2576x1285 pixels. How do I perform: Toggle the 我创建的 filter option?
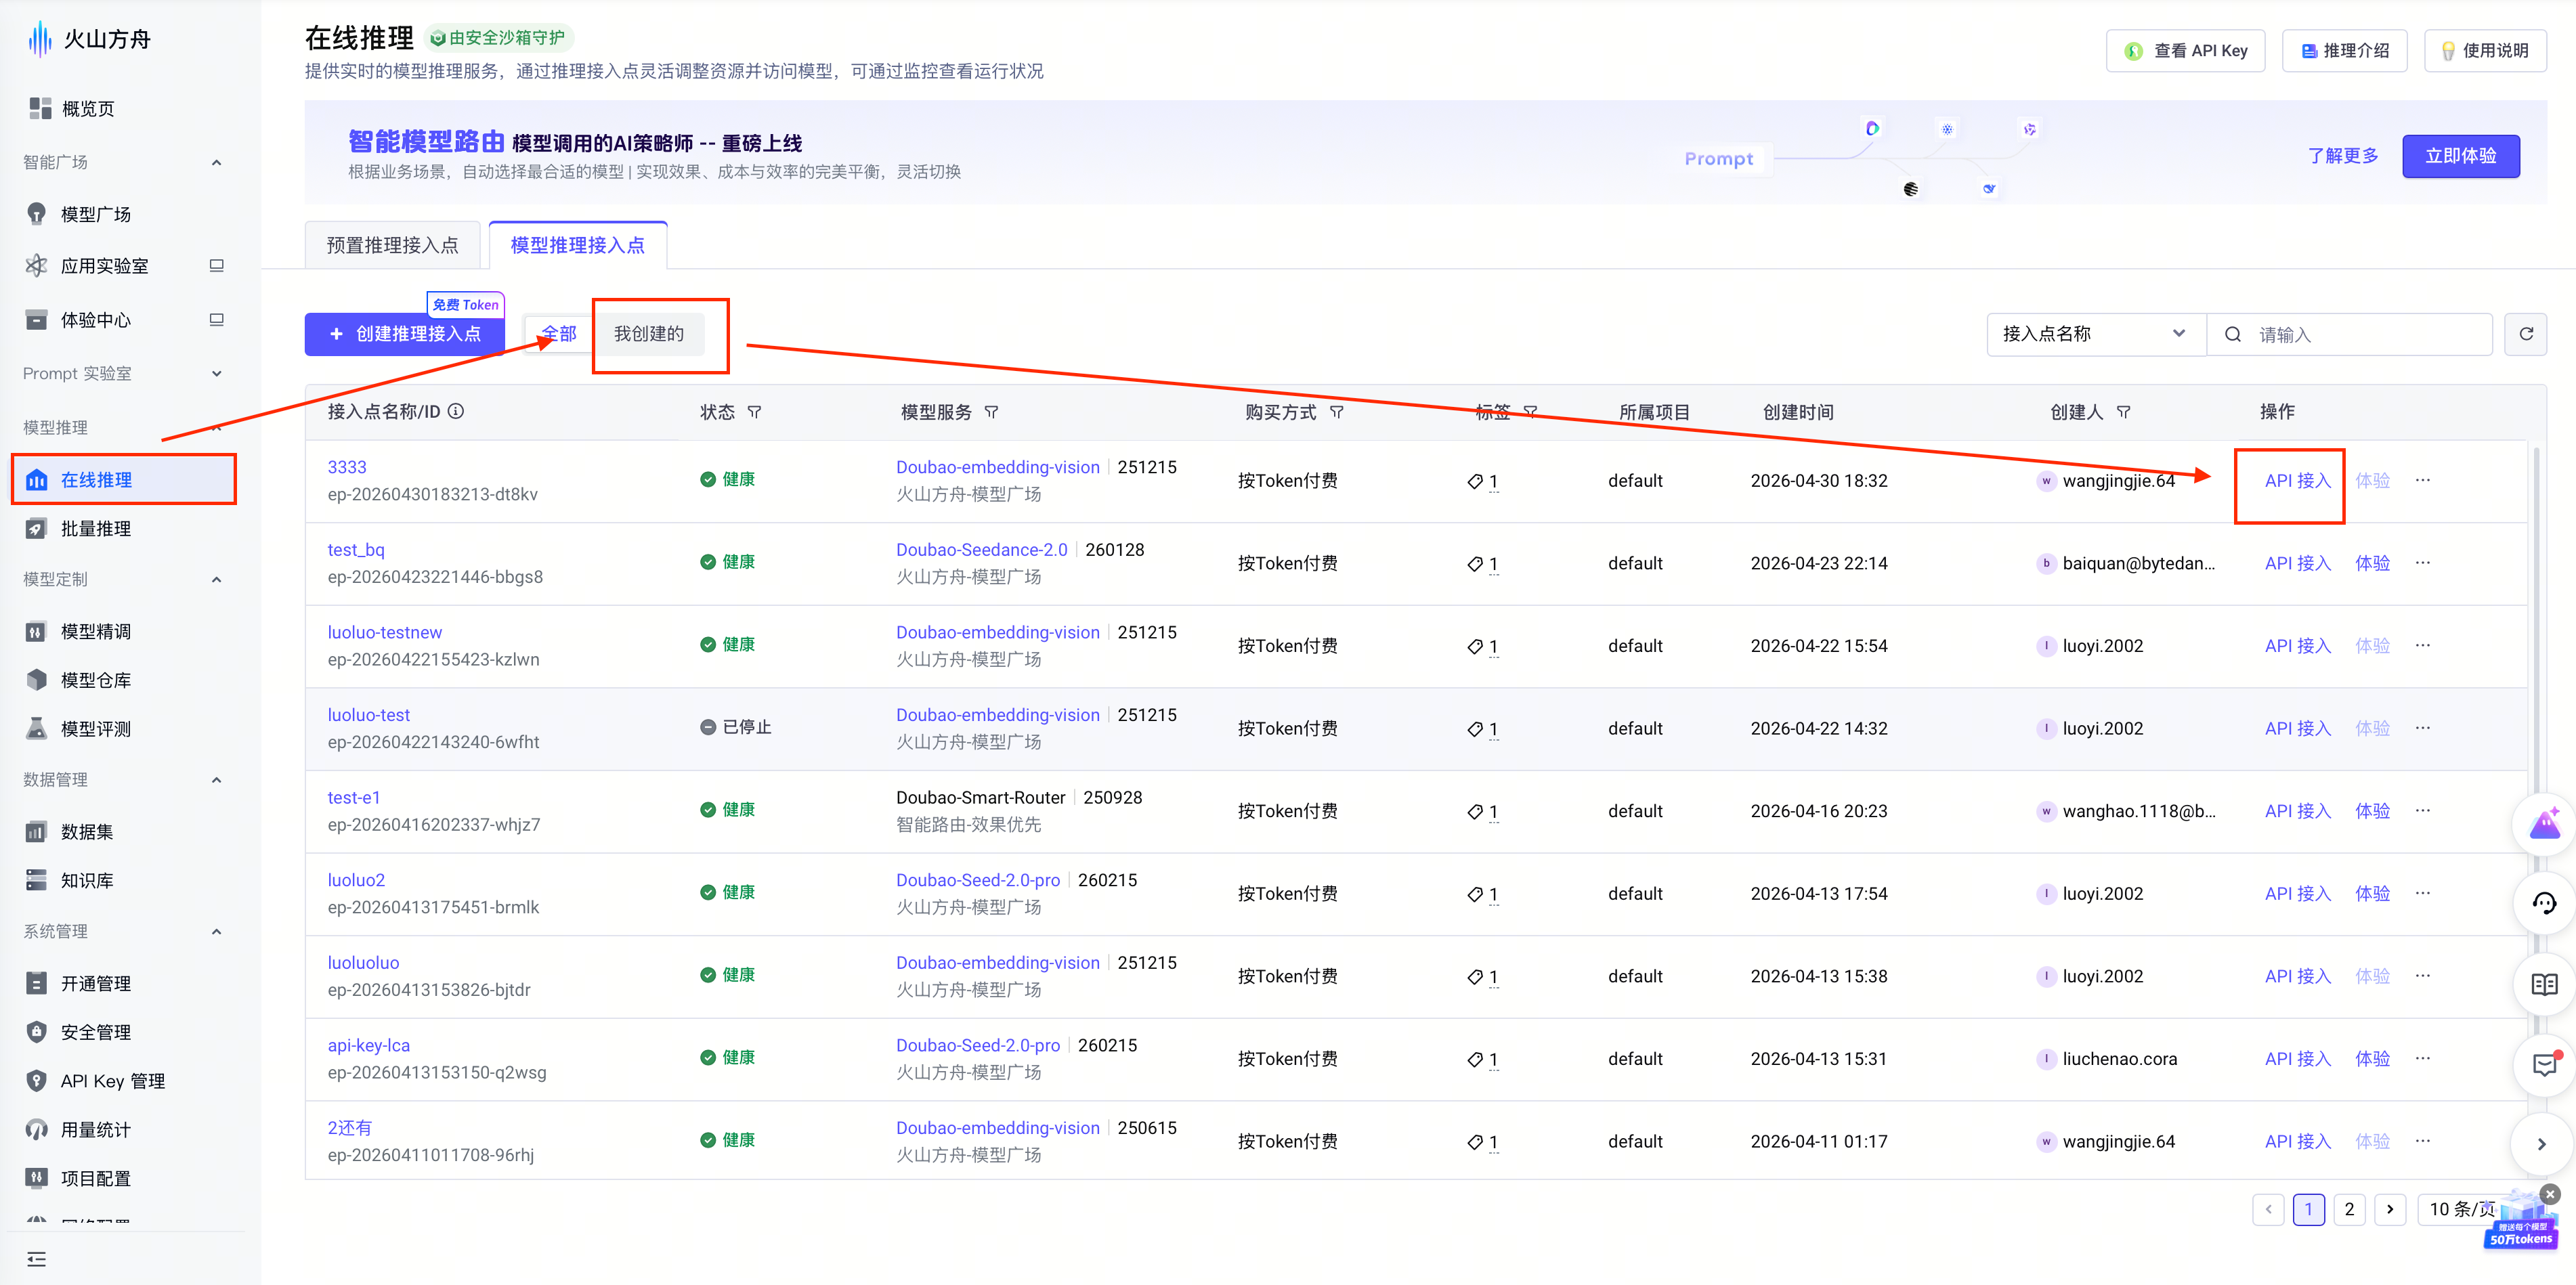click(649, 334)
